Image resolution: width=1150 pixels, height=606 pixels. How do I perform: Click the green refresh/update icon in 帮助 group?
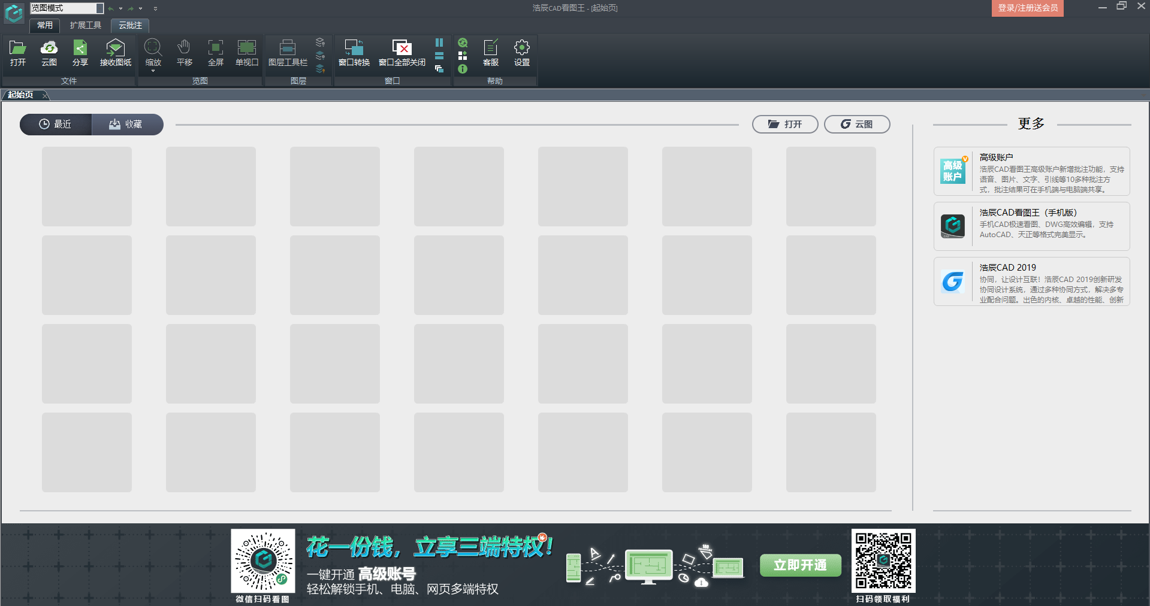pyautogui.click(x=463, y=43)
